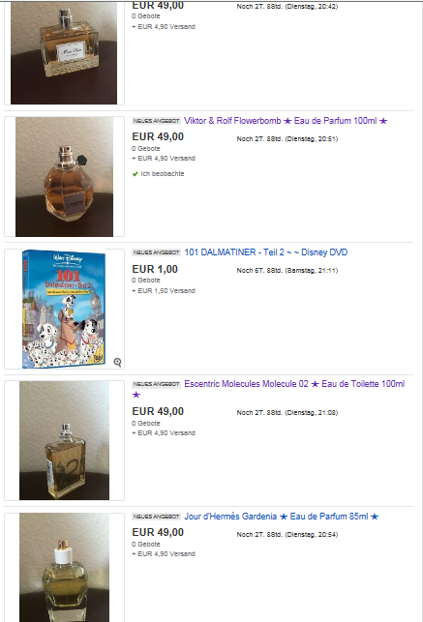
Task: Open the Escentric Molecules Molecule 02 listing
Action: pyautogui.click(x=268, y=389)
